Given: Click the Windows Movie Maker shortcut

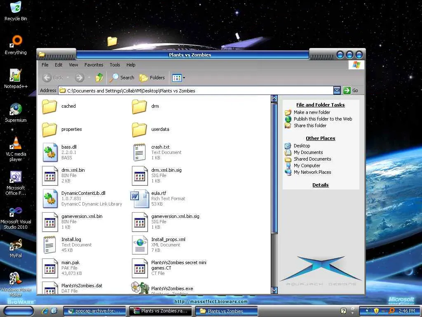Looking at the screenshot, I should pyautogui.click(x=16, y=285).
